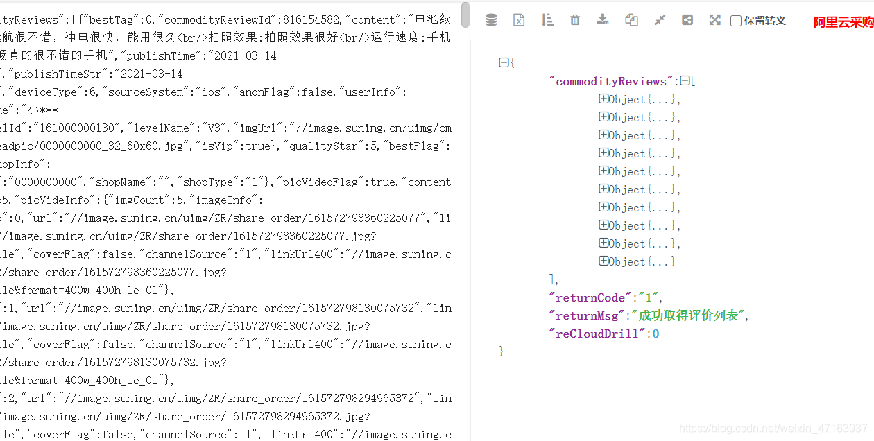The height and width of the screenshot is (441, 874).
Task: Sort the JSON keys with sort icon
Action: click(x=547, y=20)
